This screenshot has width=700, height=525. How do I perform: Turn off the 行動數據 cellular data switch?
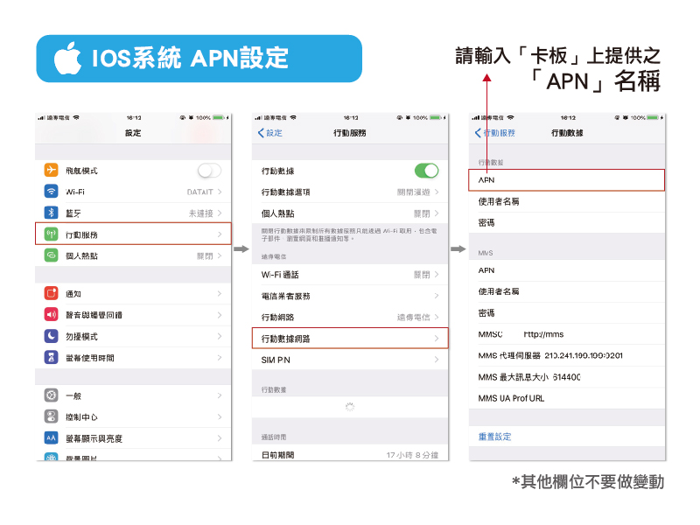click(426, 171)
